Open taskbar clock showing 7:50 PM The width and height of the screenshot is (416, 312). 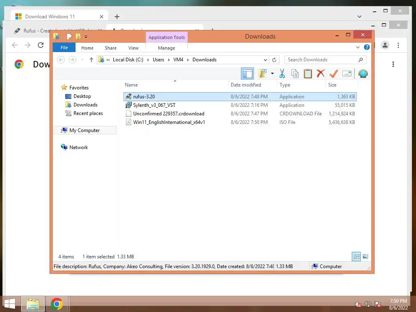point(398,304)
